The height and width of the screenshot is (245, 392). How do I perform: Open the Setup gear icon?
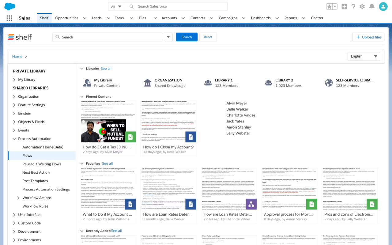362,6
